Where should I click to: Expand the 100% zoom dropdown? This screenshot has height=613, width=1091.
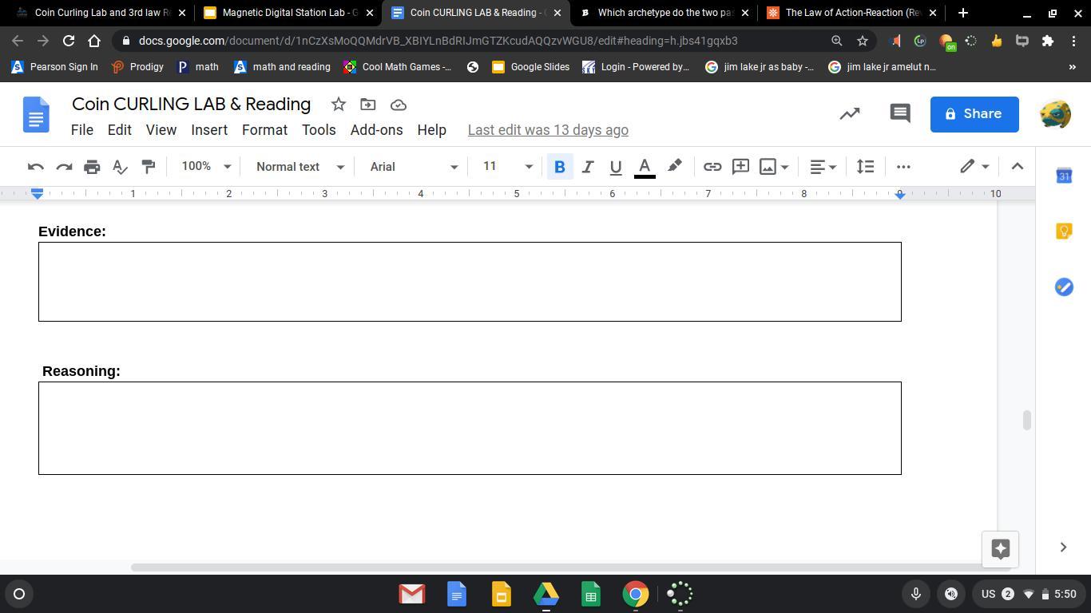tap(205, 167)
